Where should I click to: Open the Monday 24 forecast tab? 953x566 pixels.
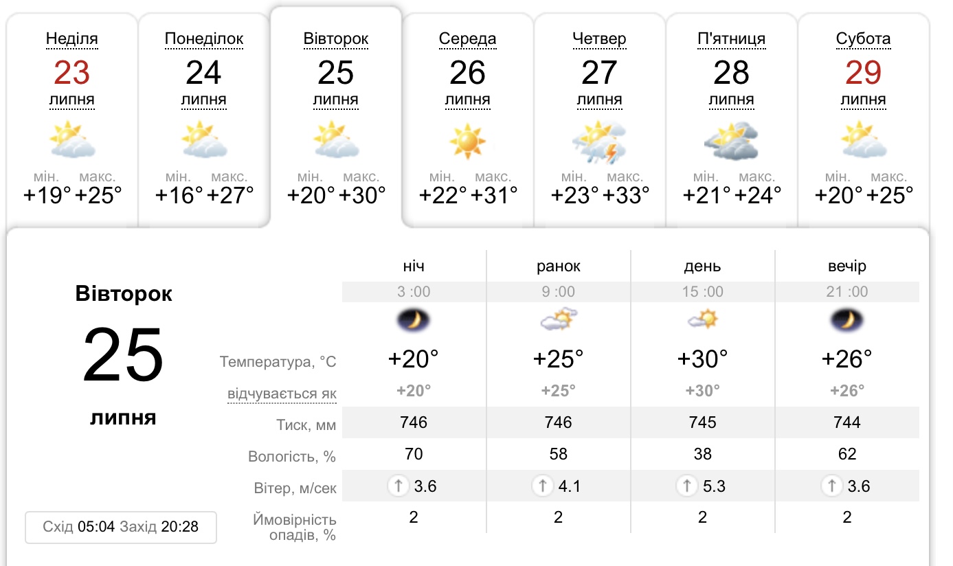pyautogui.click(x=204, y=117)
